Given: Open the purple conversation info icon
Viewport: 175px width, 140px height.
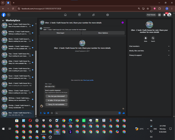Looking at the screenshot, I should click(122, 23).
